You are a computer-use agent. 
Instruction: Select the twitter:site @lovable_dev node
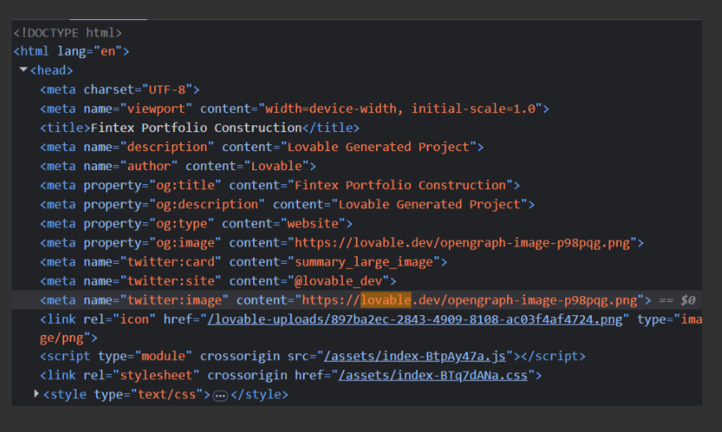(x=218, y=280)
